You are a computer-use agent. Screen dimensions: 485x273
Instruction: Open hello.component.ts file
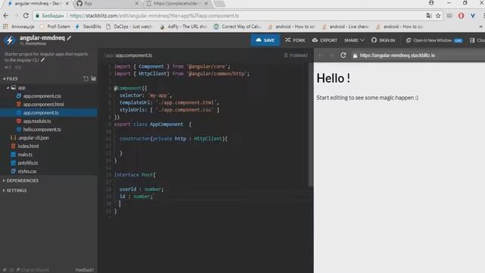click(x=42, y=130)
